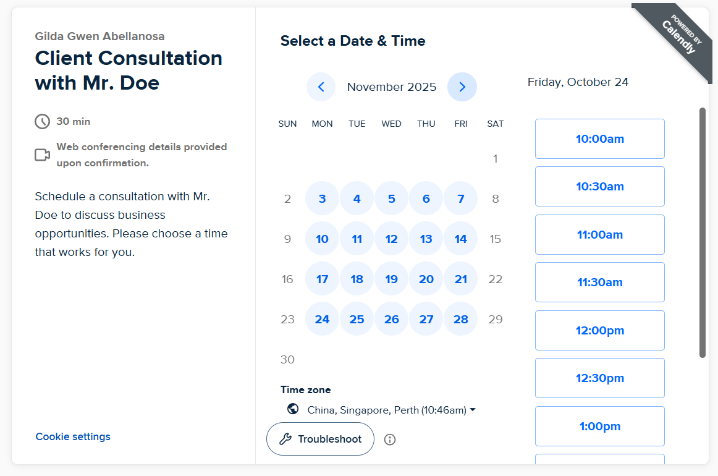The width and height of the screenshot is (718, 476).
Task: Select November 3 on the calendar
Action: [323, 199]
